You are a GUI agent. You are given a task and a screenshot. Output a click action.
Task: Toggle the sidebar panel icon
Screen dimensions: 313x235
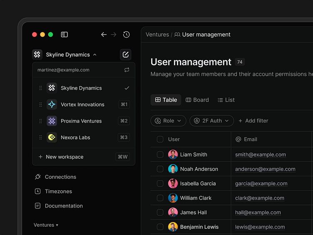point(64,35)
